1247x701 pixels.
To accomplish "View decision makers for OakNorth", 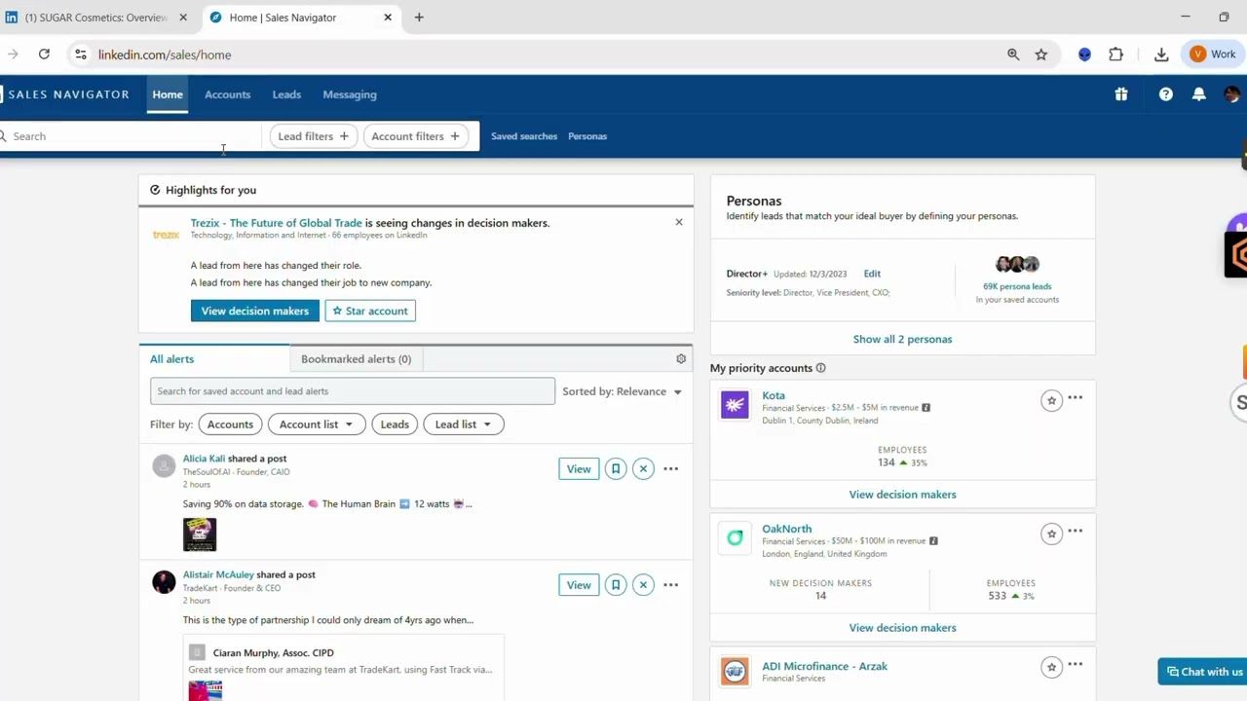I will (902, 628).
